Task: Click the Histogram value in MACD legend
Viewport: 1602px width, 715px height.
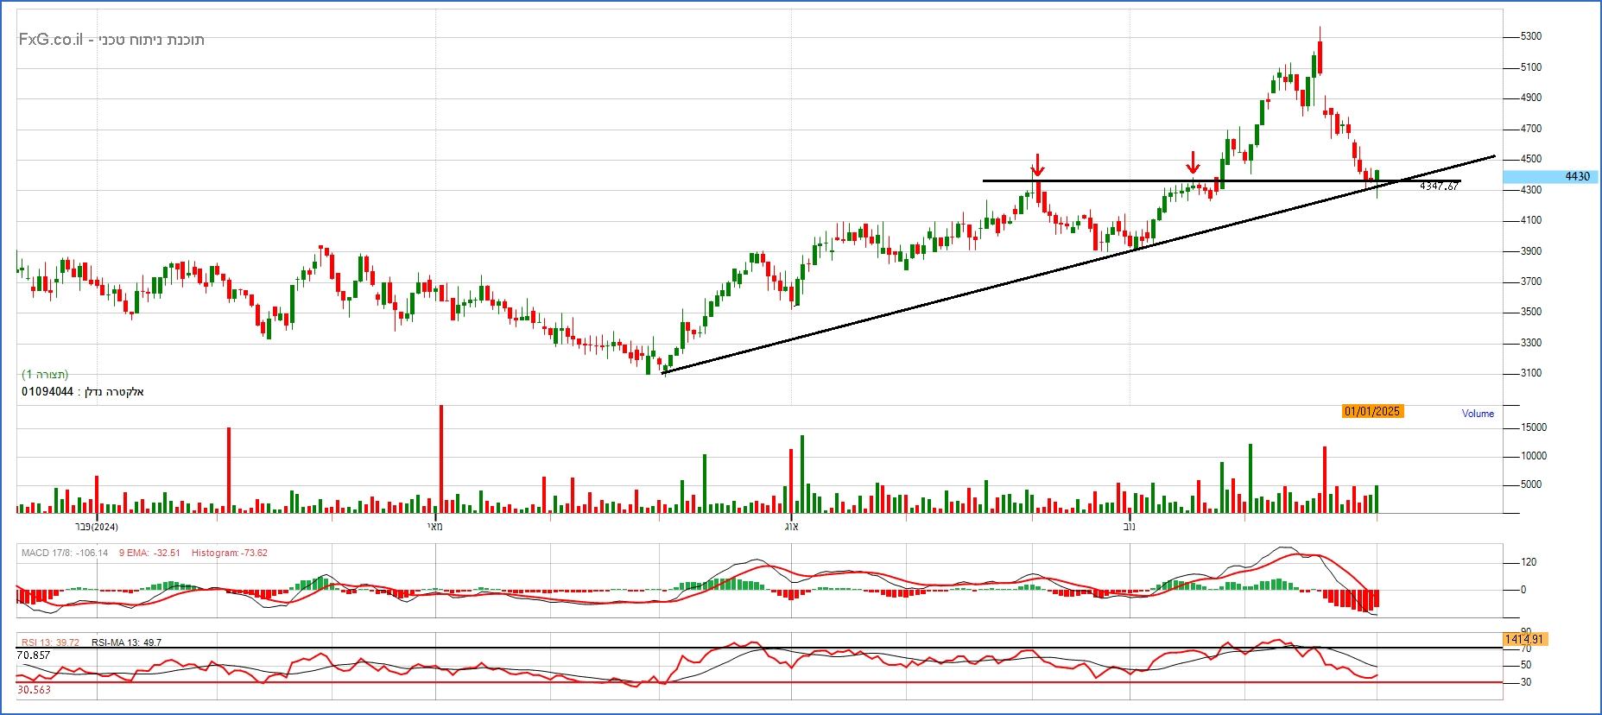Action: (x=229, y=553)
